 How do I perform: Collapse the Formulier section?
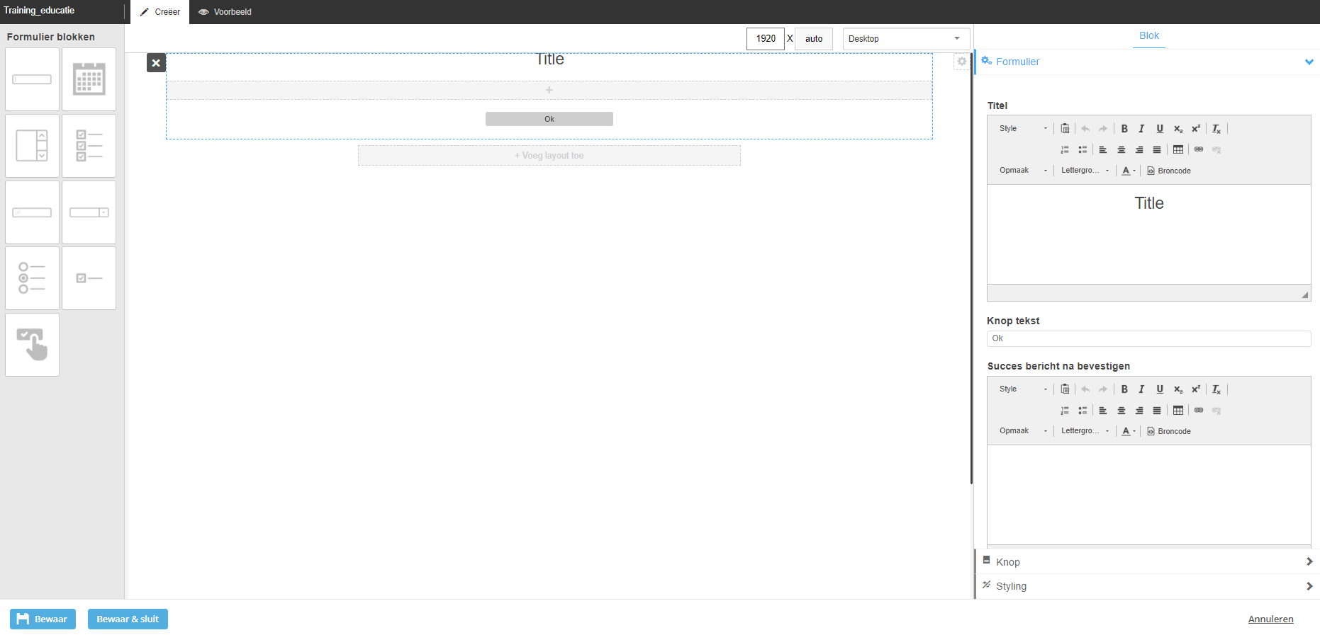click(1147, 62)
